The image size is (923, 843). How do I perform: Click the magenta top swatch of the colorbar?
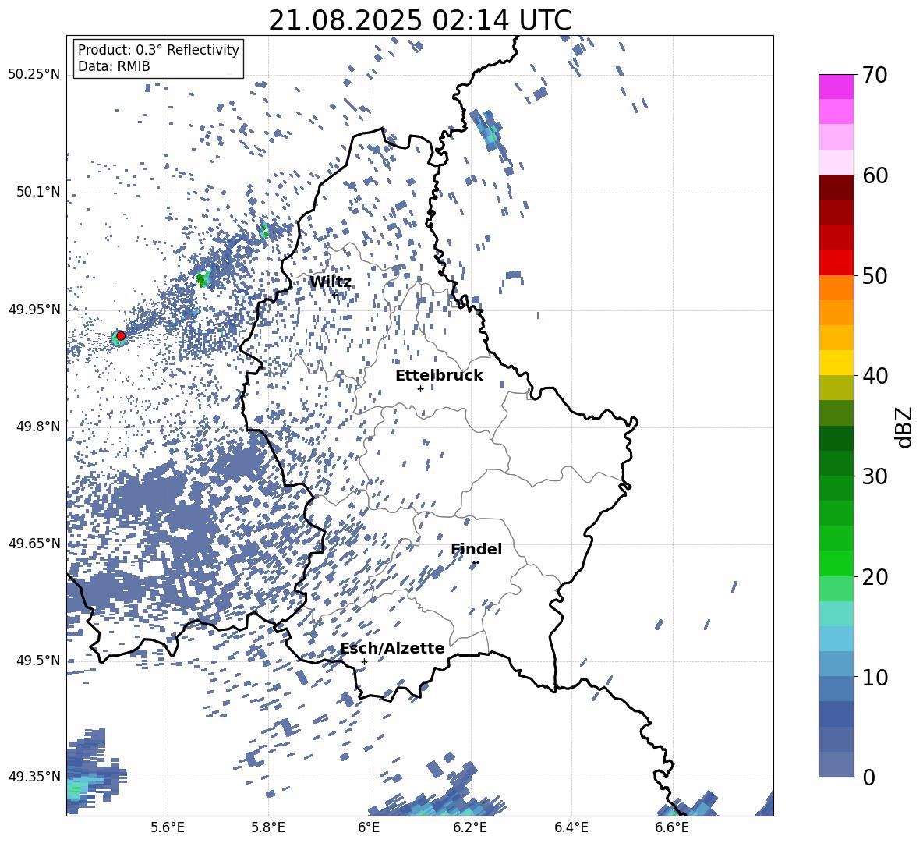click(x=836, y=87)
